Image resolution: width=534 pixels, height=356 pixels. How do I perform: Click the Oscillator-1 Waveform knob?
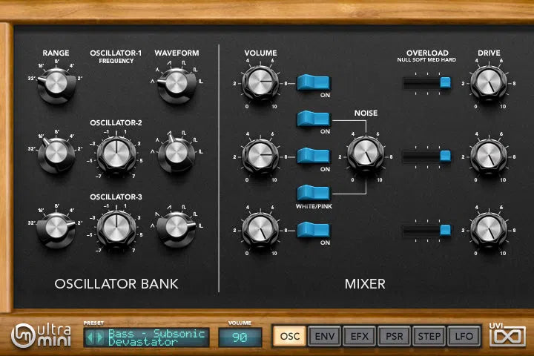[176, 84]
